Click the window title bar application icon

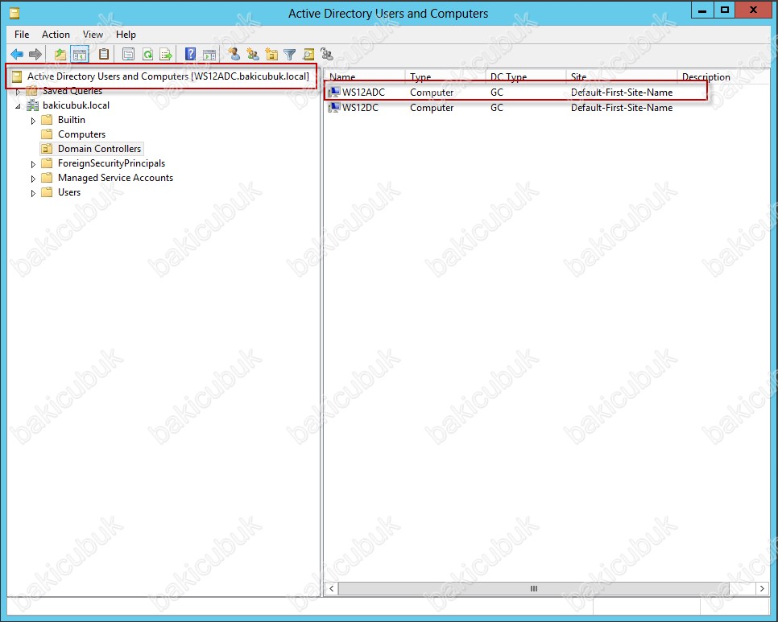pos(14,13)
